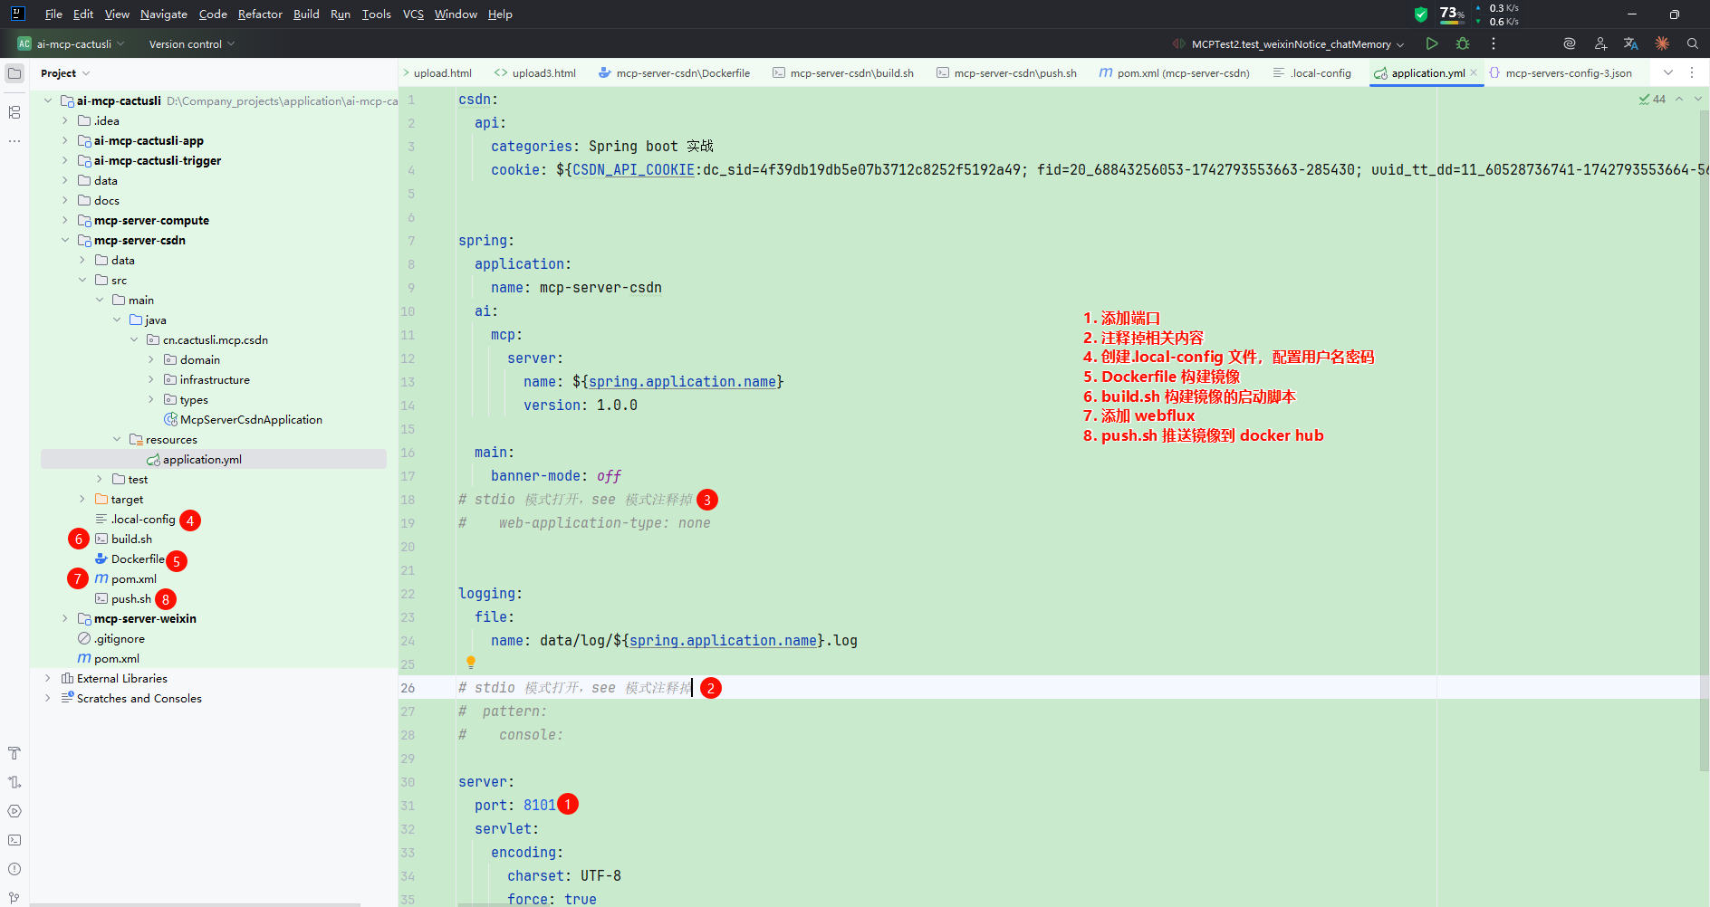Click the project panel horizontal scrollbar
The image size is (1710, 907).
tap(195, 904)
